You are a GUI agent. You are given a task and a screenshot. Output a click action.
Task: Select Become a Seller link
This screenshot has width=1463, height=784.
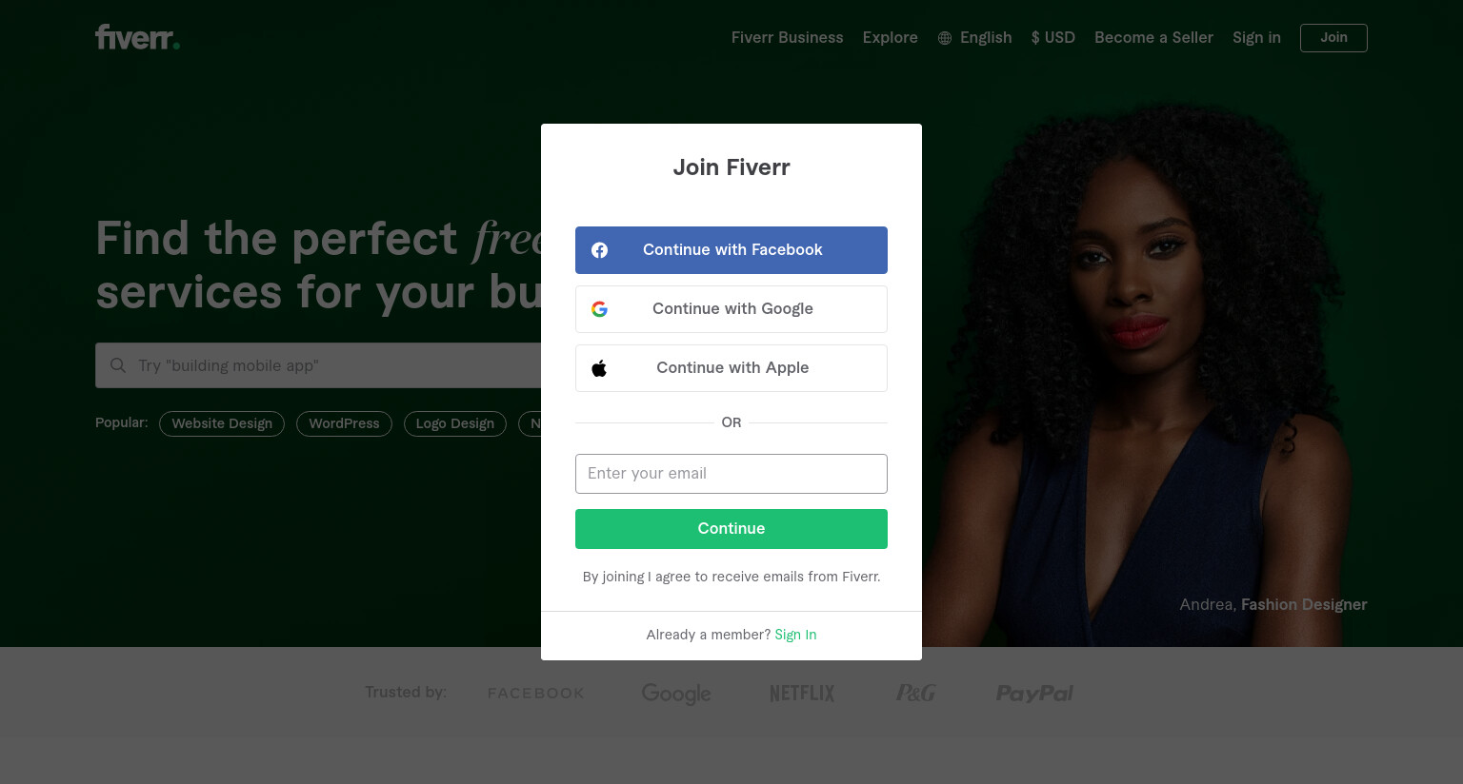click(1153, 38)
